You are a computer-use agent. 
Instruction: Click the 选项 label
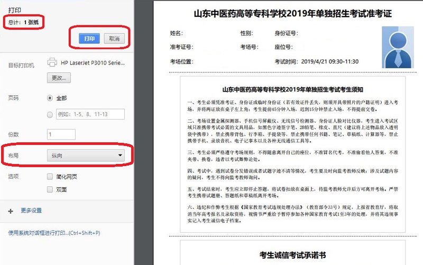[x=13, y=176]
